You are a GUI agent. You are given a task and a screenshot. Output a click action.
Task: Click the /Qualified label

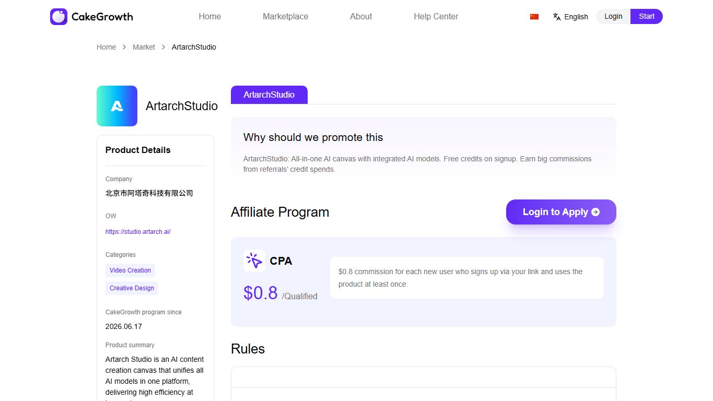300,296
